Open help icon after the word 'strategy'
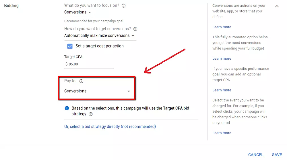The width and height of the screenshot is (287, 160). tap(91, 114)
